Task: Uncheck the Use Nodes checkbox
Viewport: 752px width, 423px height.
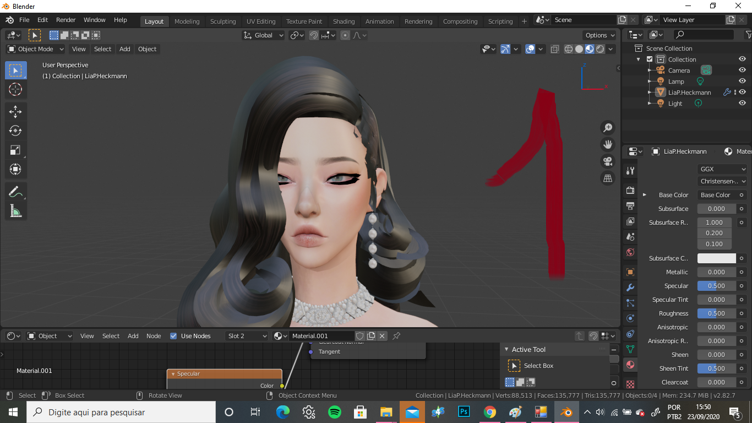Action: pos(173,335)
